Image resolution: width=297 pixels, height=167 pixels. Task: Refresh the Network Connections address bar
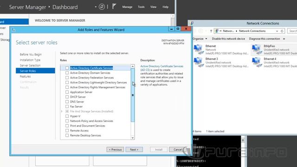click(x=282, y=31)
